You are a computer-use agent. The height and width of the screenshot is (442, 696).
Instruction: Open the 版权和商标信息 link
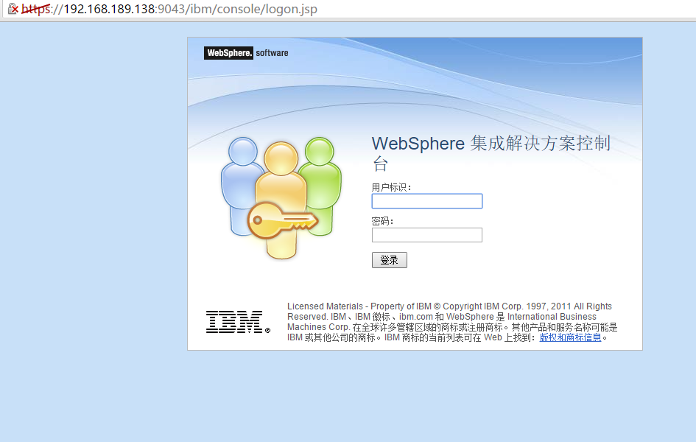coord(570,337)
